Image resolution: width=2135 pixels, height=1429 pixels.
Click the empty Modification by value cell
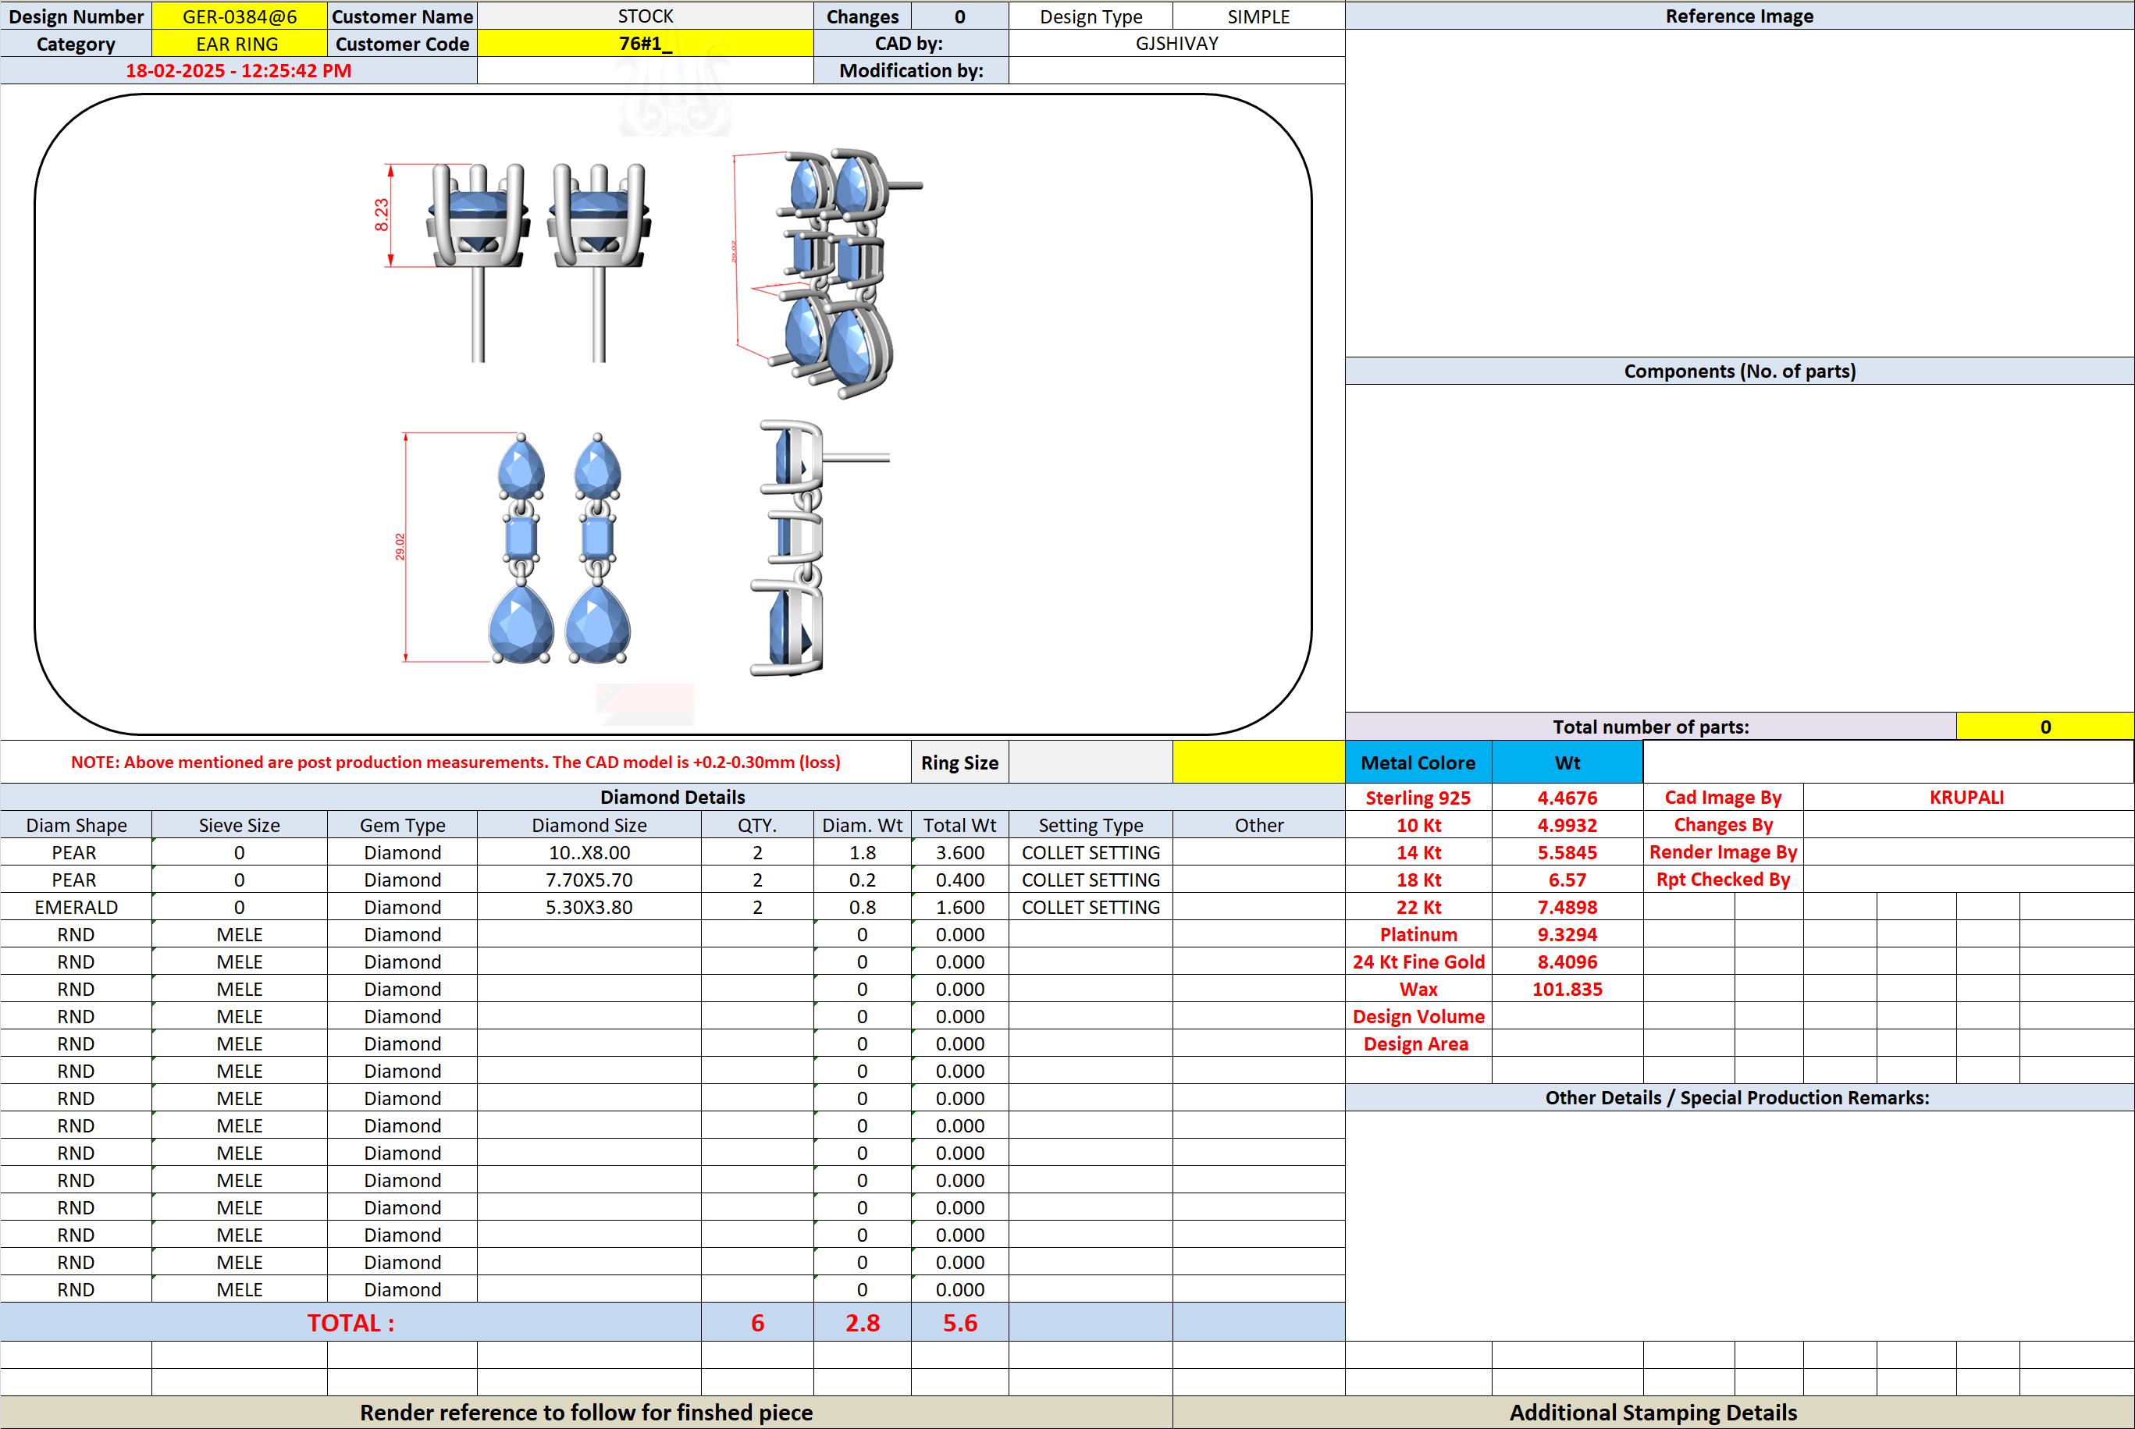[1177, 70]
